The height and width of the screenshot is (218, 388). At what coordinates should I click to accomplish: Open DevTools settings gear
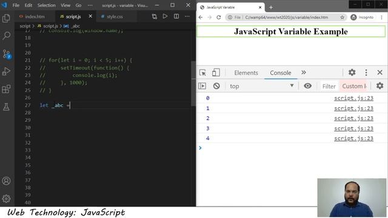(352, 73)
